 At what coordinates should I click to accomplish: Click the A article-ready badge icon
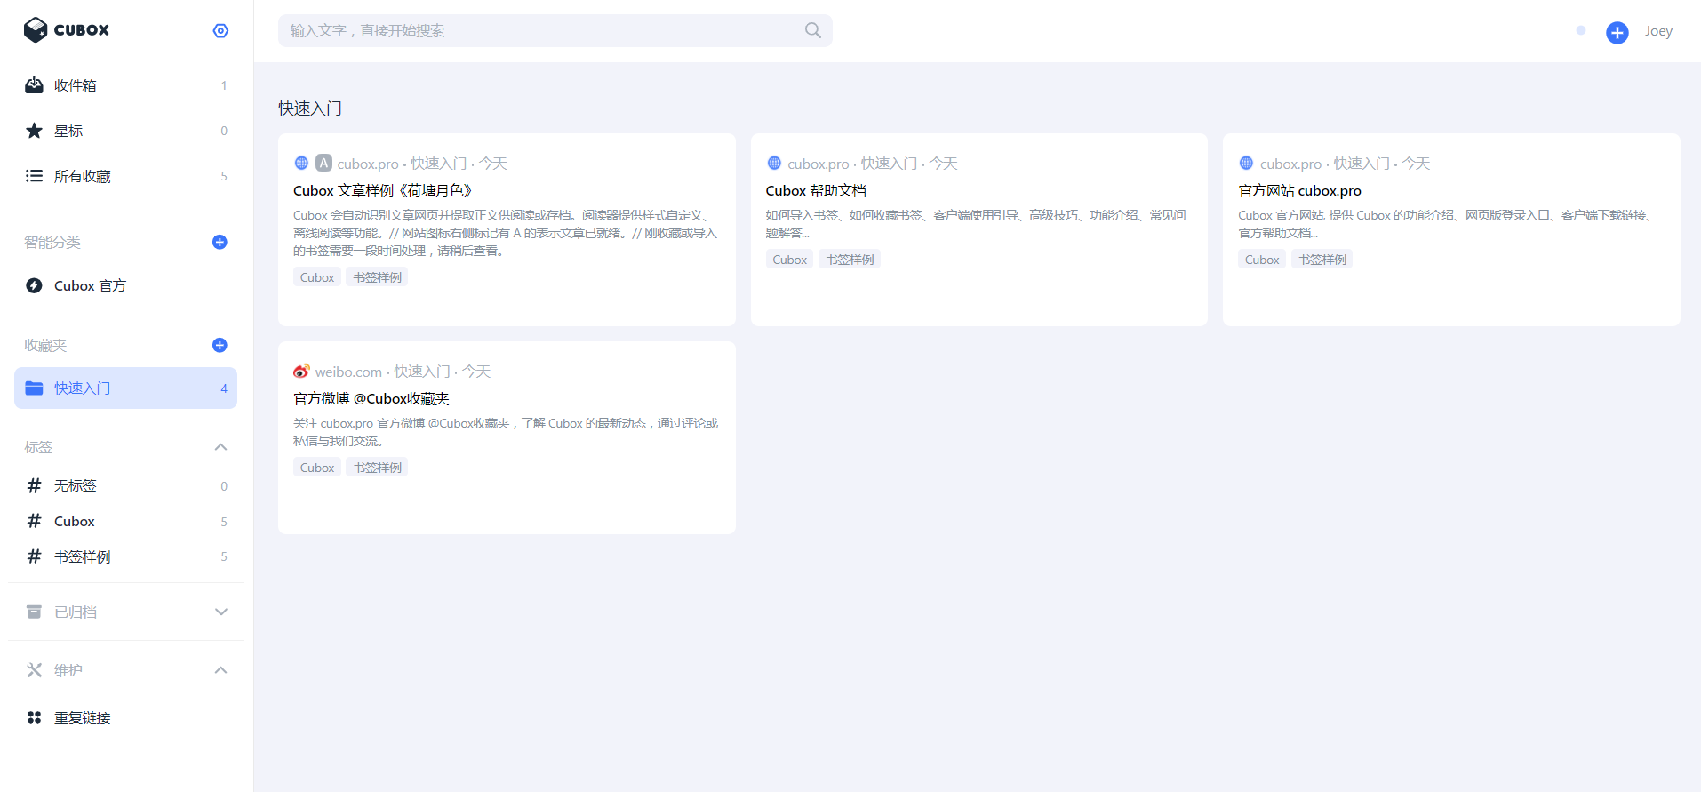323,163
